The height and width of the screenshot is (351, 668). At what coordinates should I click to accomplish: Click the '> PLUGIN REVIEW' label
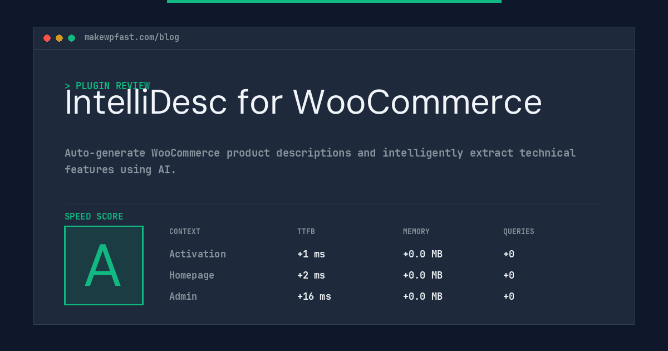(x=107, y=86)
